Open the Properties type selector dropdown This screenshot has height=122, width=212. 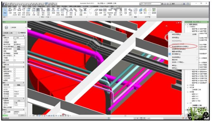14,27
